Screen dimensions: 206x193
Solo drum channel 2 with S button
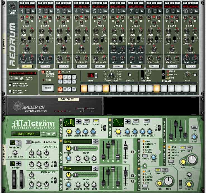coord(45,3)
